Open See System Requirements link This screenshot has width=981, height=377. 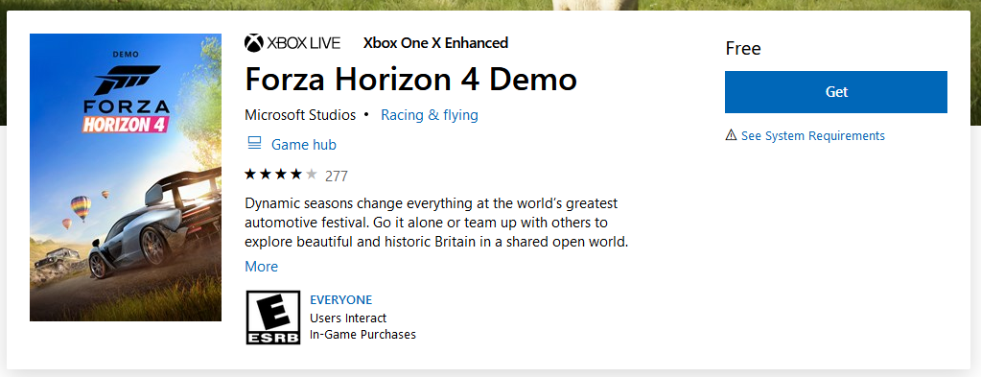coord(812,136)
